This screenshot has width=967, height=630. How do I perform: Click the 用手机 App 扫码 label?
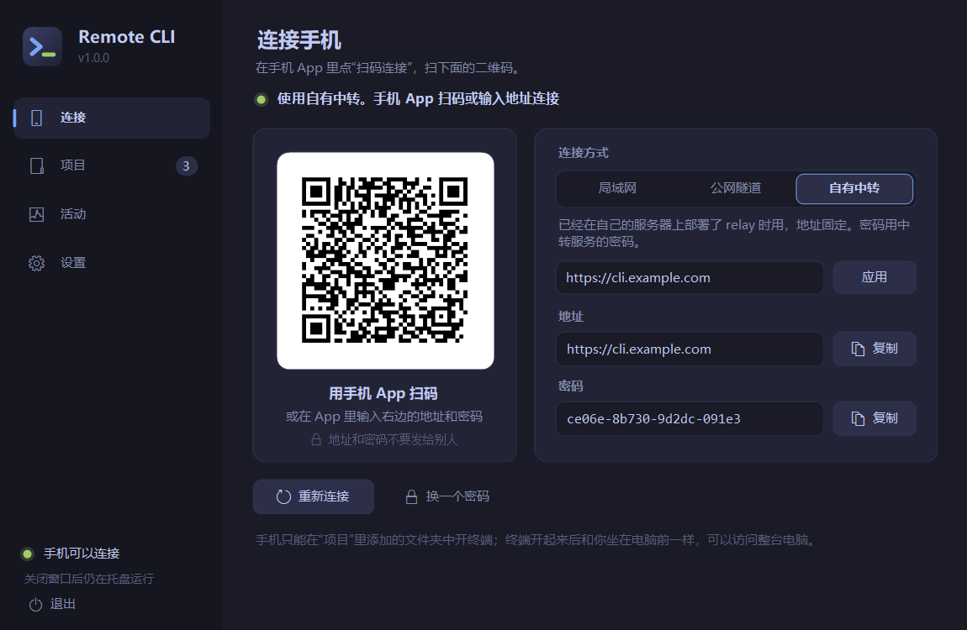coord(383,393)
